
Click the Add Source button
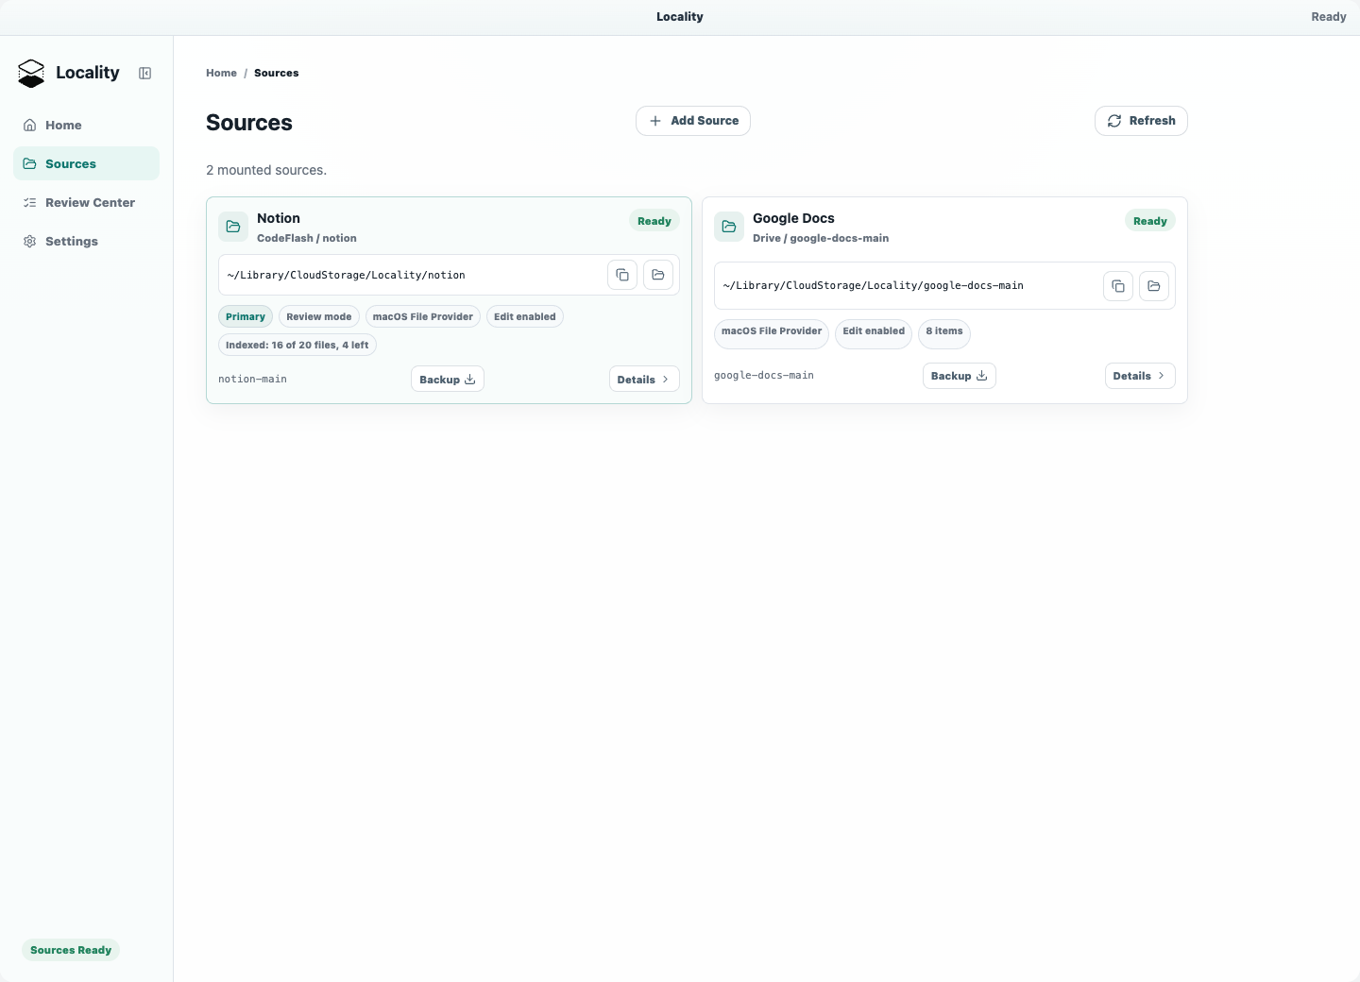coord(693,121)
